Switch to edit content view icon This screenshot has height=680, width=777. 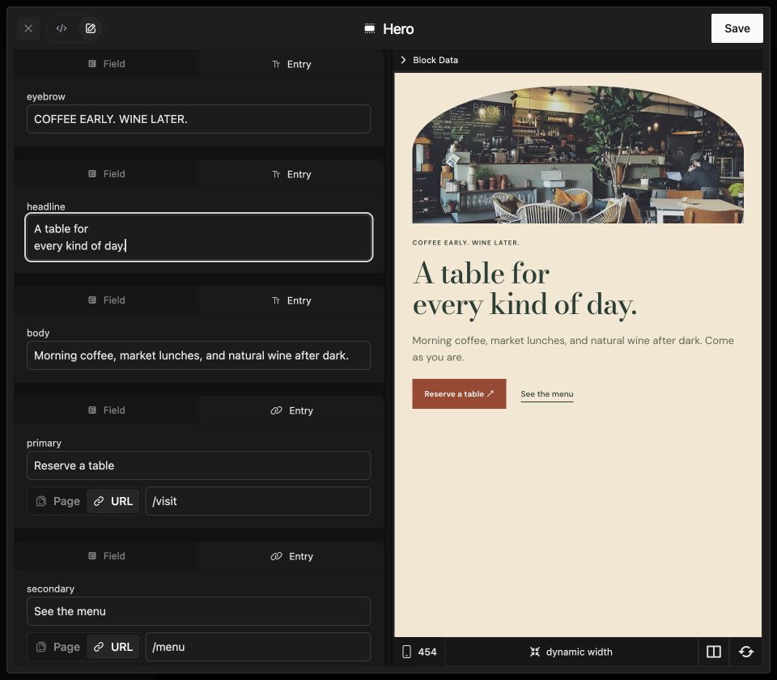tap(90, 28)
